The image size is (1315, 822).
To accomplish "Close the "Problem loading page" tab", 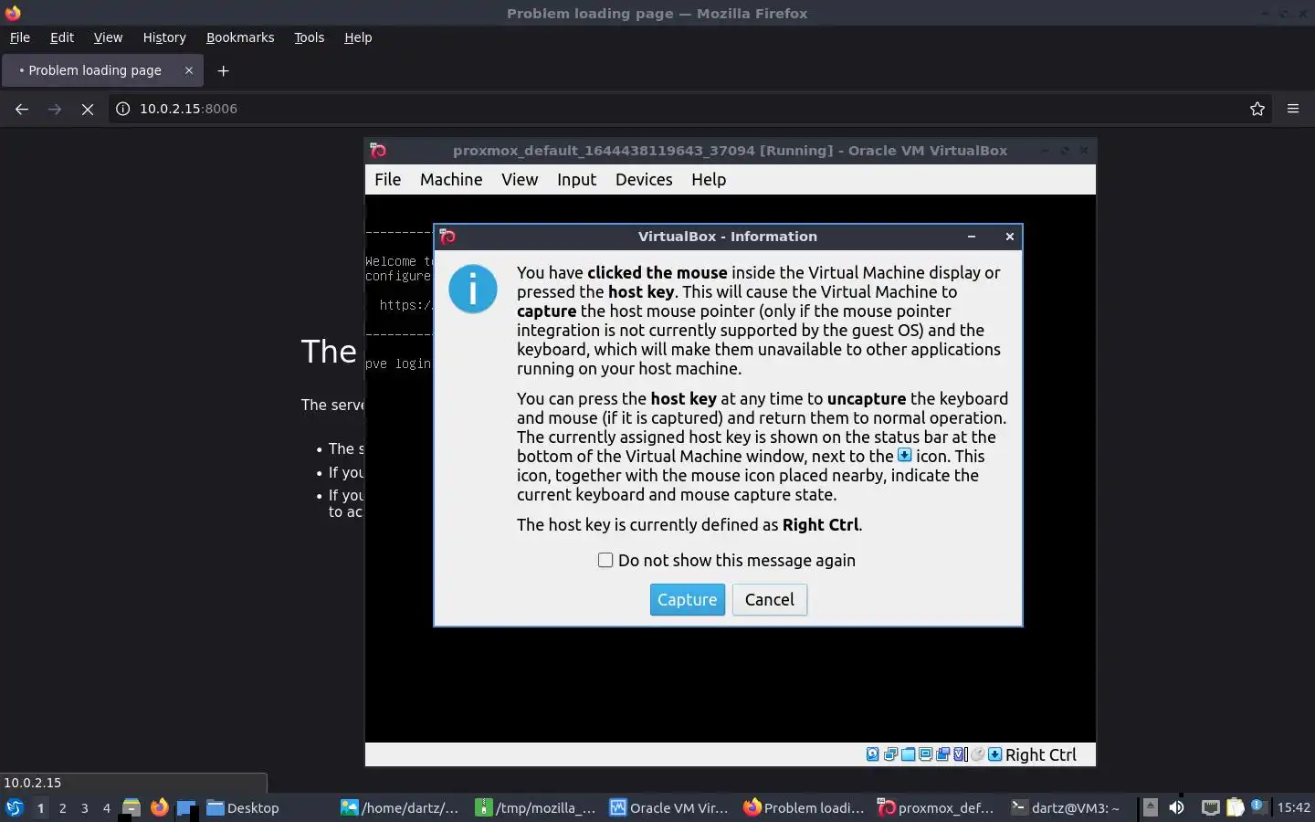I will point(189,70).
